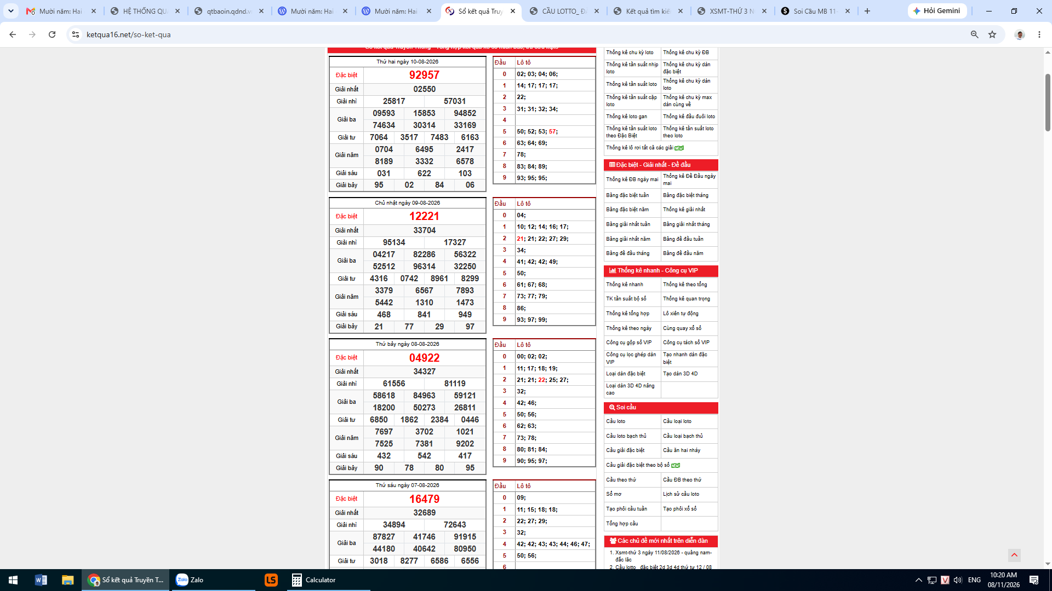Image resolution: width=1052 pixels, height=591 pixels.
Task: Open Word from the taskbar
Action: (41, 580)
